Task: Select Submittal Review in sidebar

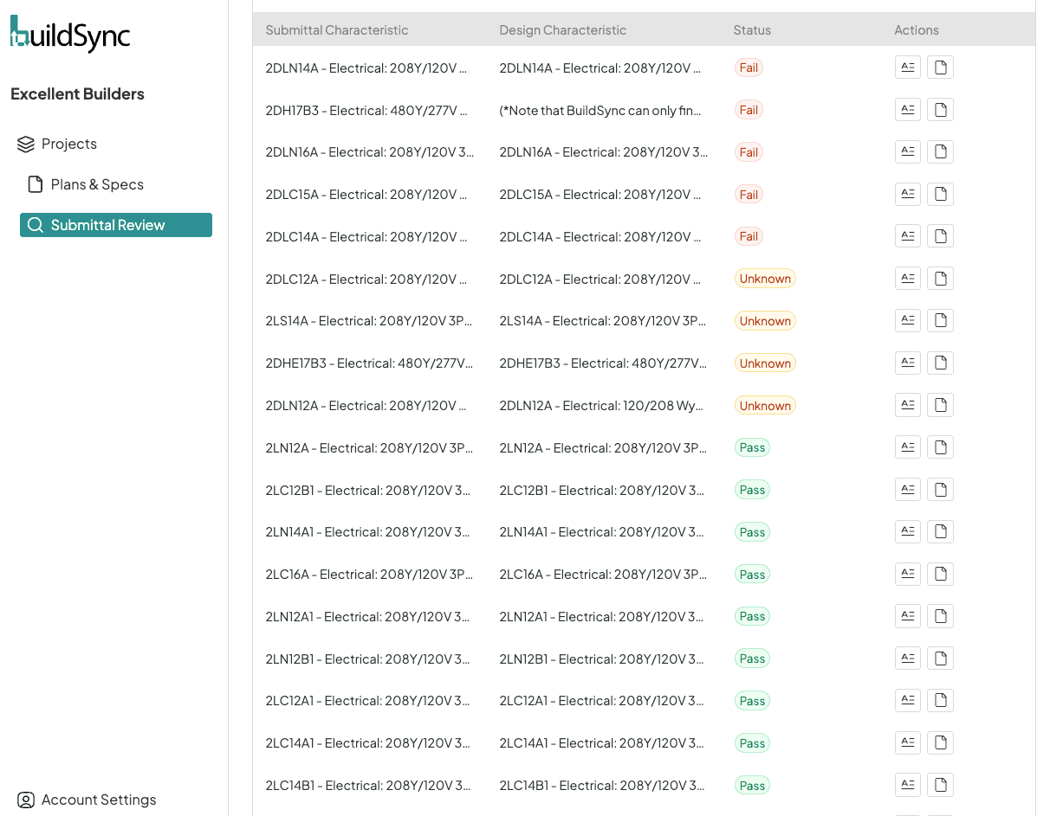Action: click(x=116, y=225)
